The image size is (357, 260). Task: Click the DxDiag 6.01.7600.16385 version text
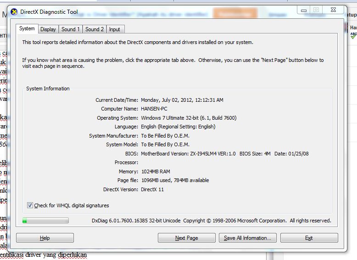click(136, 221)
